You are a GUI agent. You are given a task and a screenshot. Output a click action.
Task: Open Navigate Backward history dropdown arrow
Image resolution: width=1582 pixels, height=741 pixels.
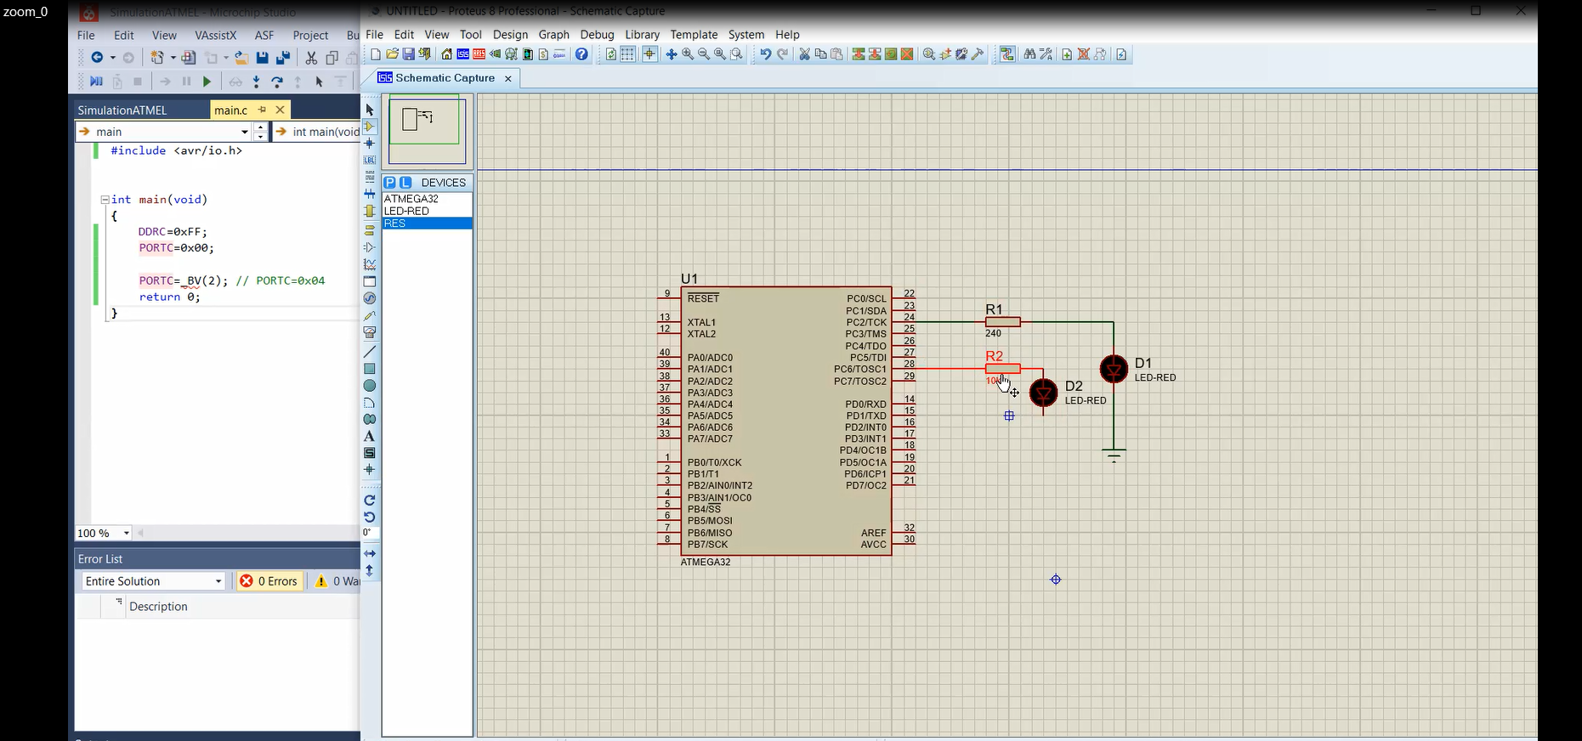(x=112, y=58)
